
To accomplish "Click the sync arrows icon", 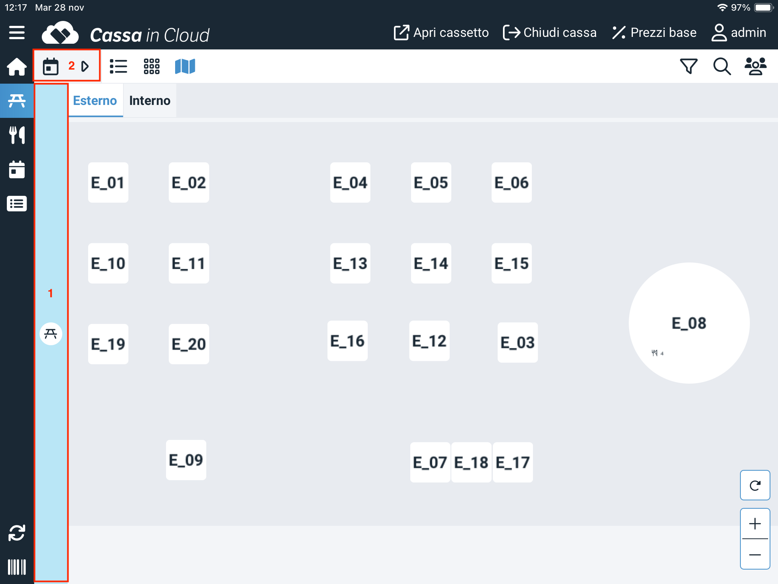I will (17, 533).
